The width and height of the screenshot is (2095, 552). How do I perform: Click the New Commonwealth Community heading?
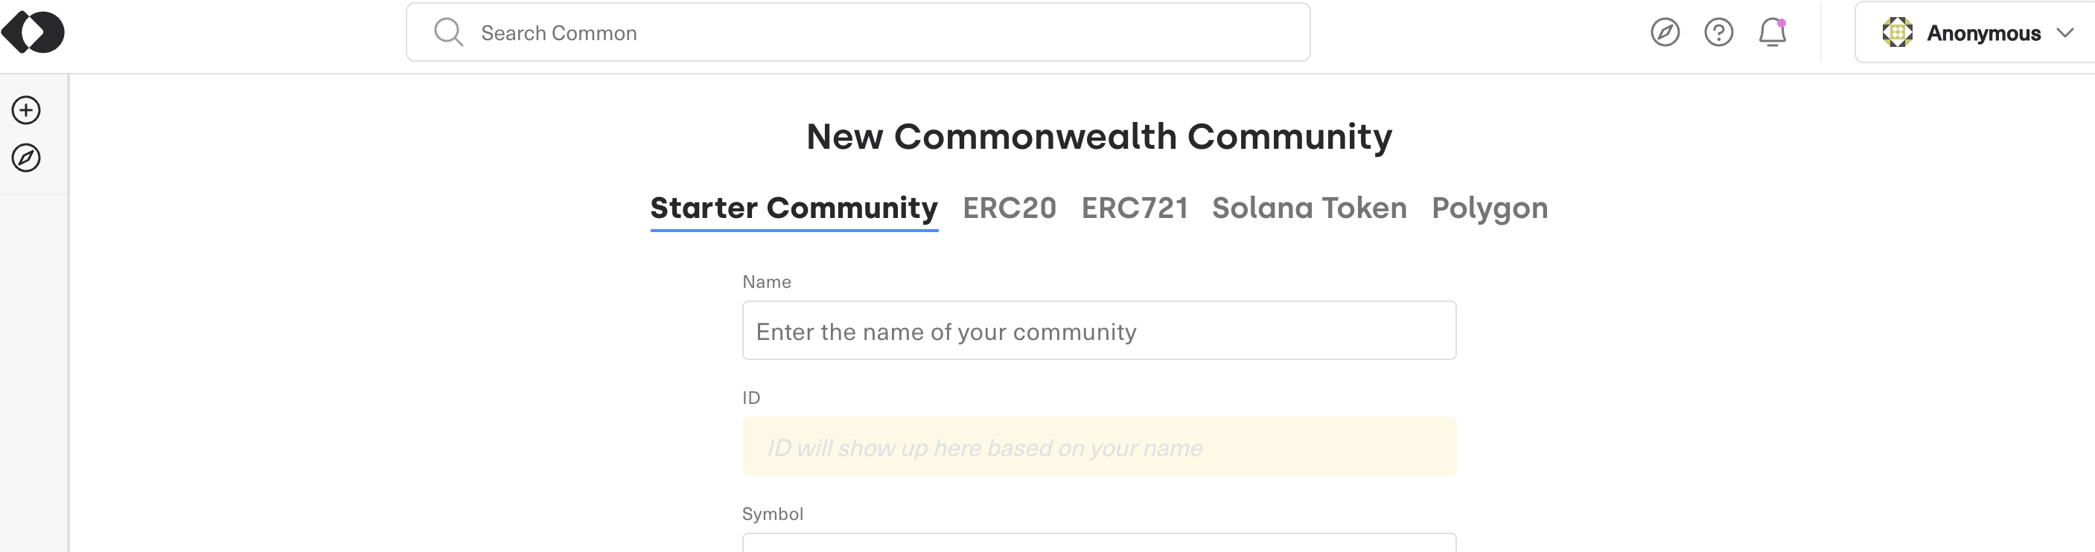(1099, 137)
